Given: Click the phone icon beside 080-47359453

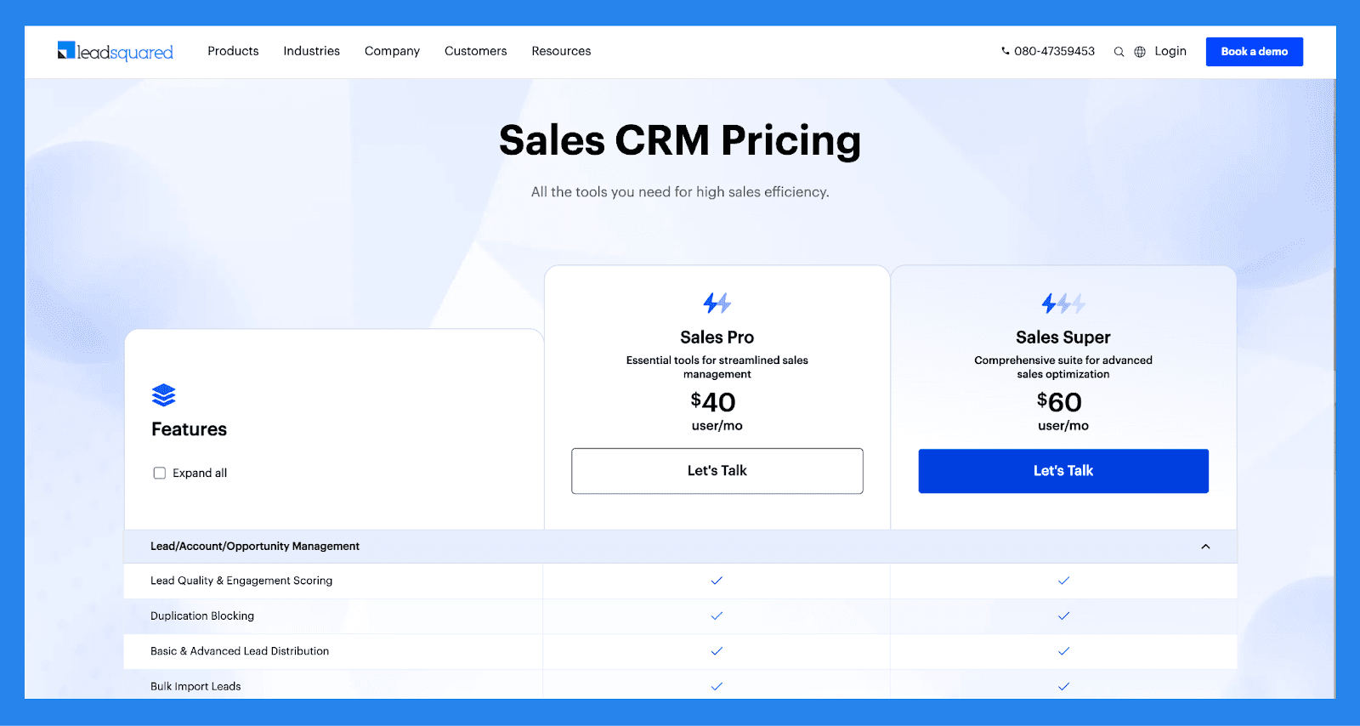Looking at the screenshot, I should point(1006,51).
